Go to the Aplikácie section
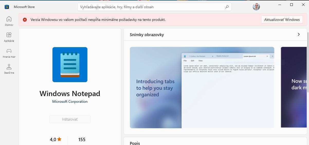The image size is (309, 145). [x=9, y=37]
